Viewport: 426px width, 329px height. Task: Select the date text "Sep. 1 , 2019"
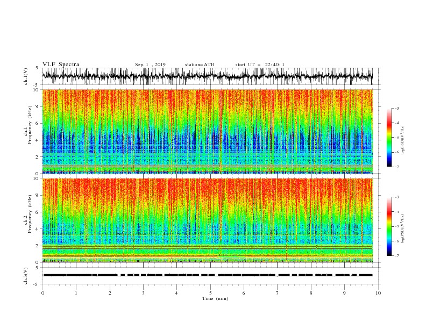coord(150,65)
